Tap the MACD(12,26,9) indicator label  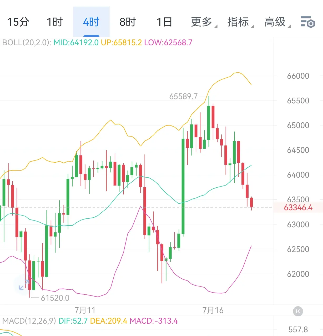[x=29, y=321]
